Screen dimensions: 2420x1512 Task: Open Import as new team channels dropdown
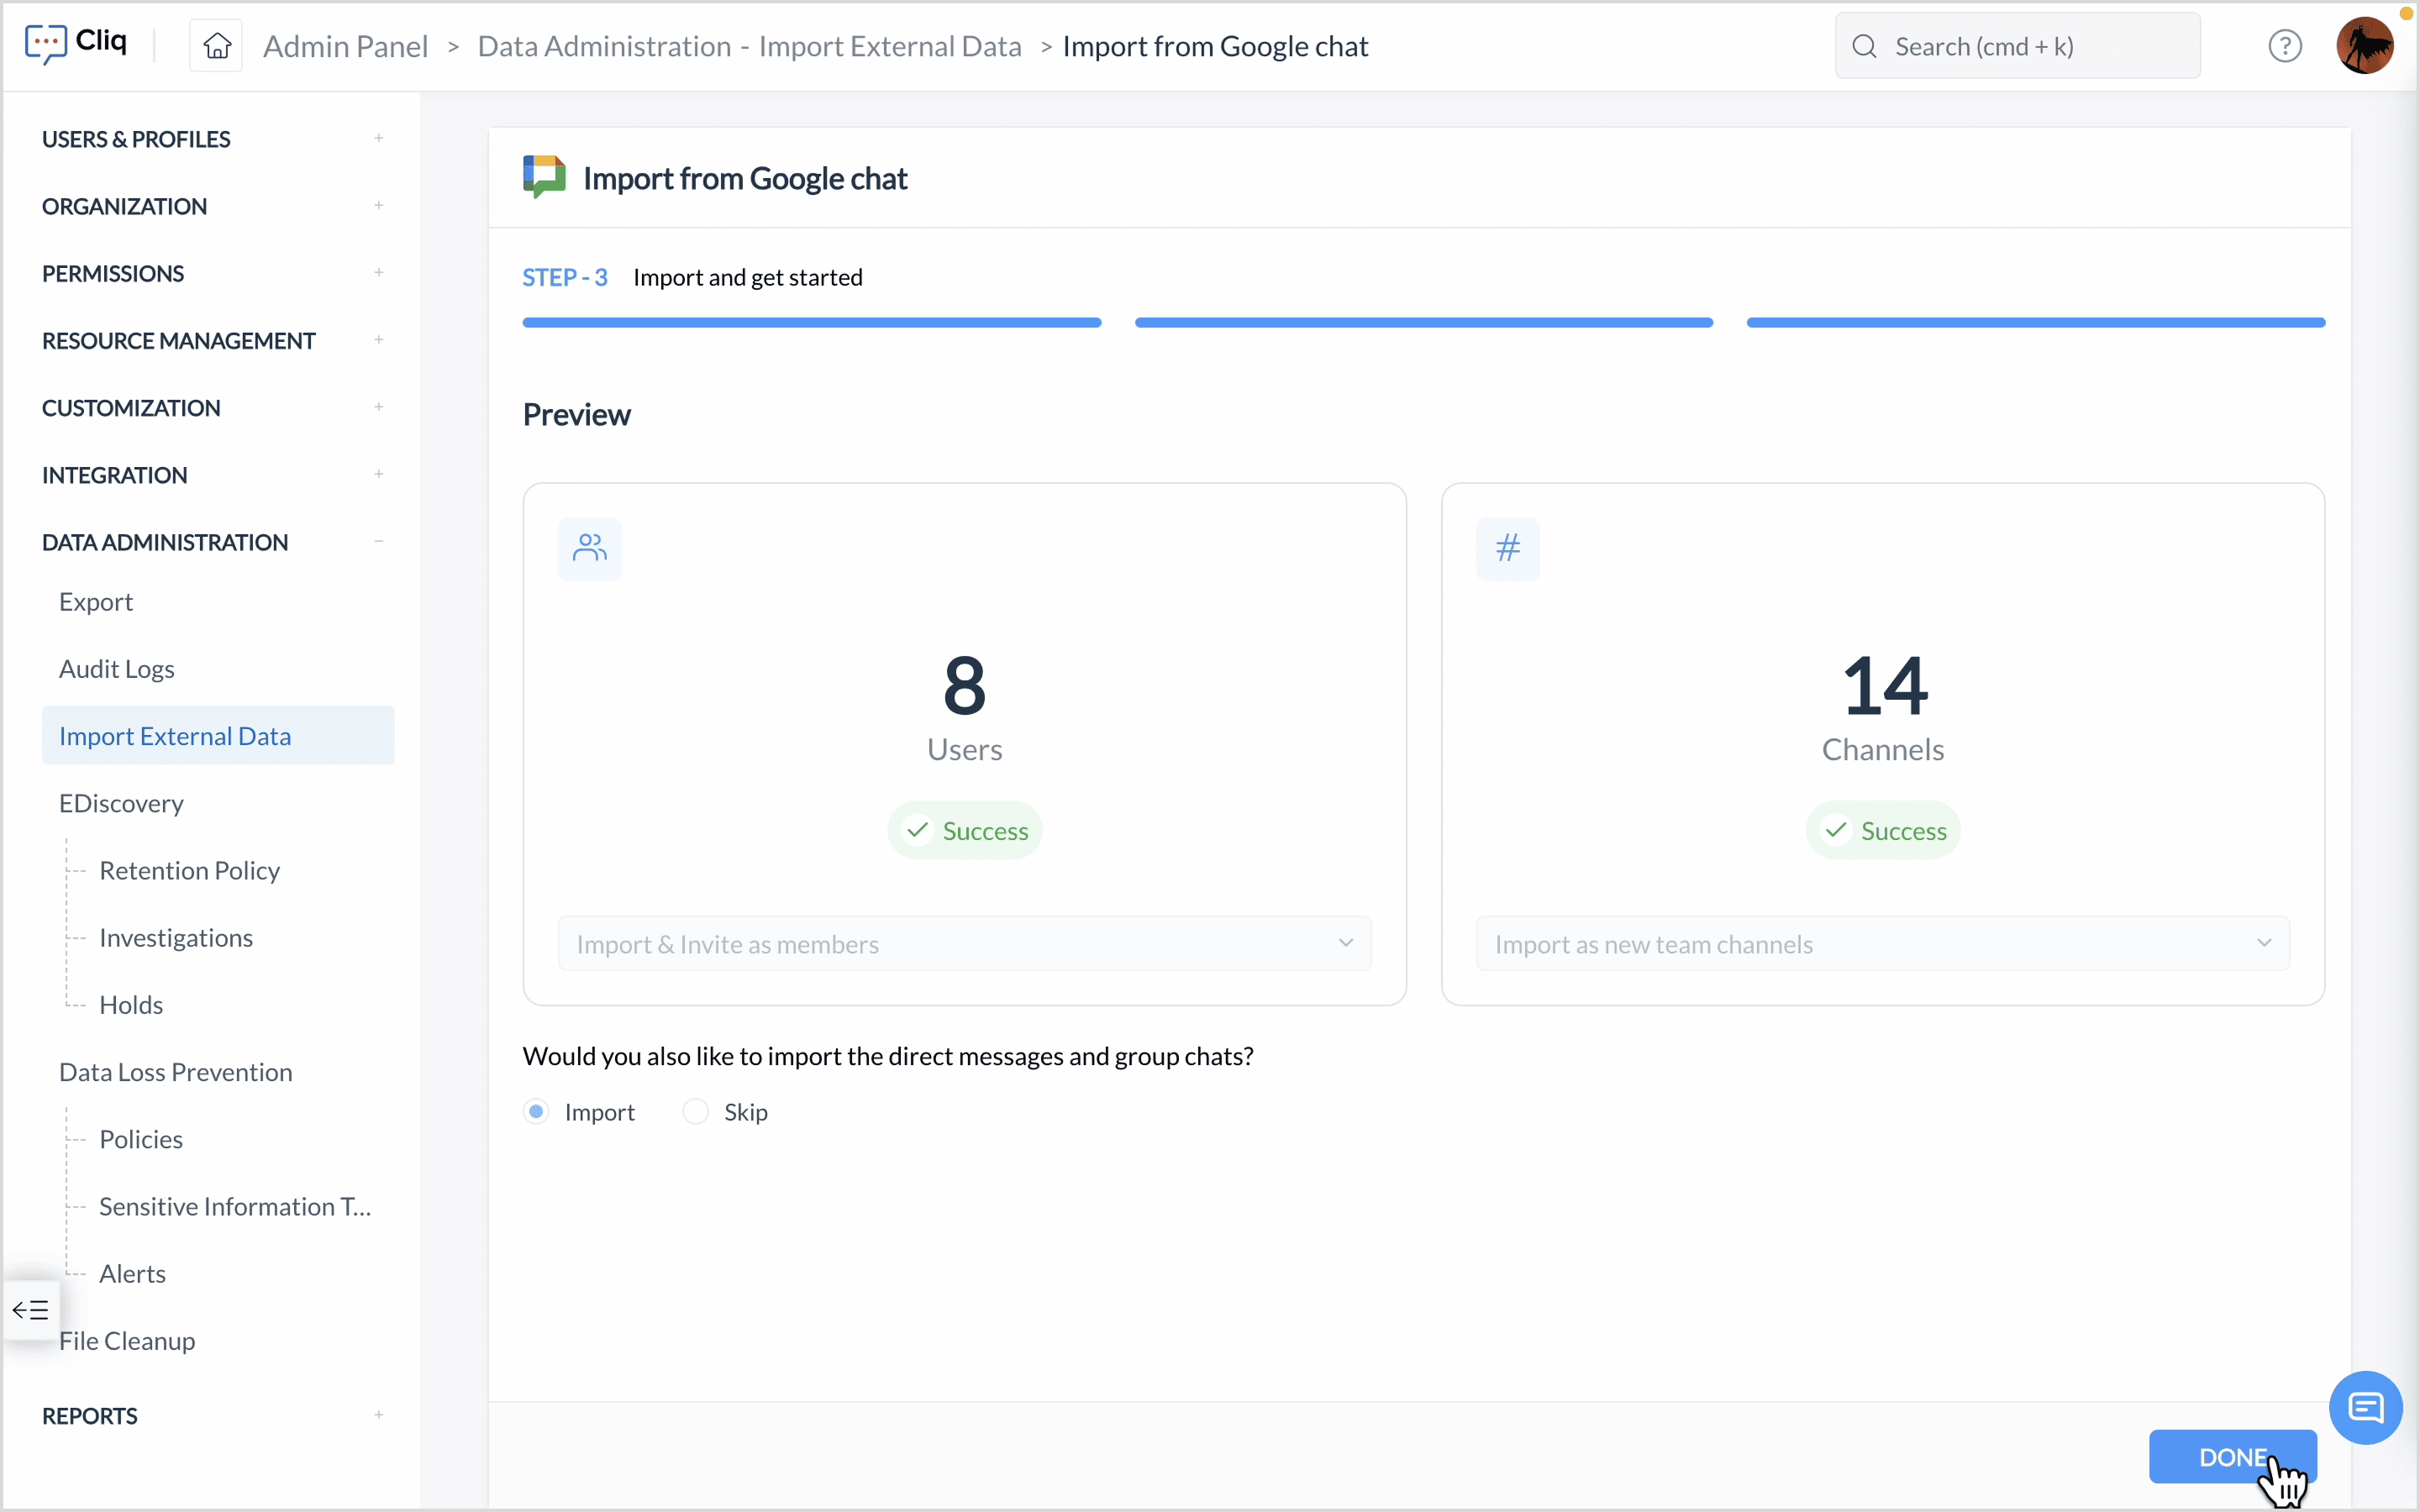pos(1882,944)
